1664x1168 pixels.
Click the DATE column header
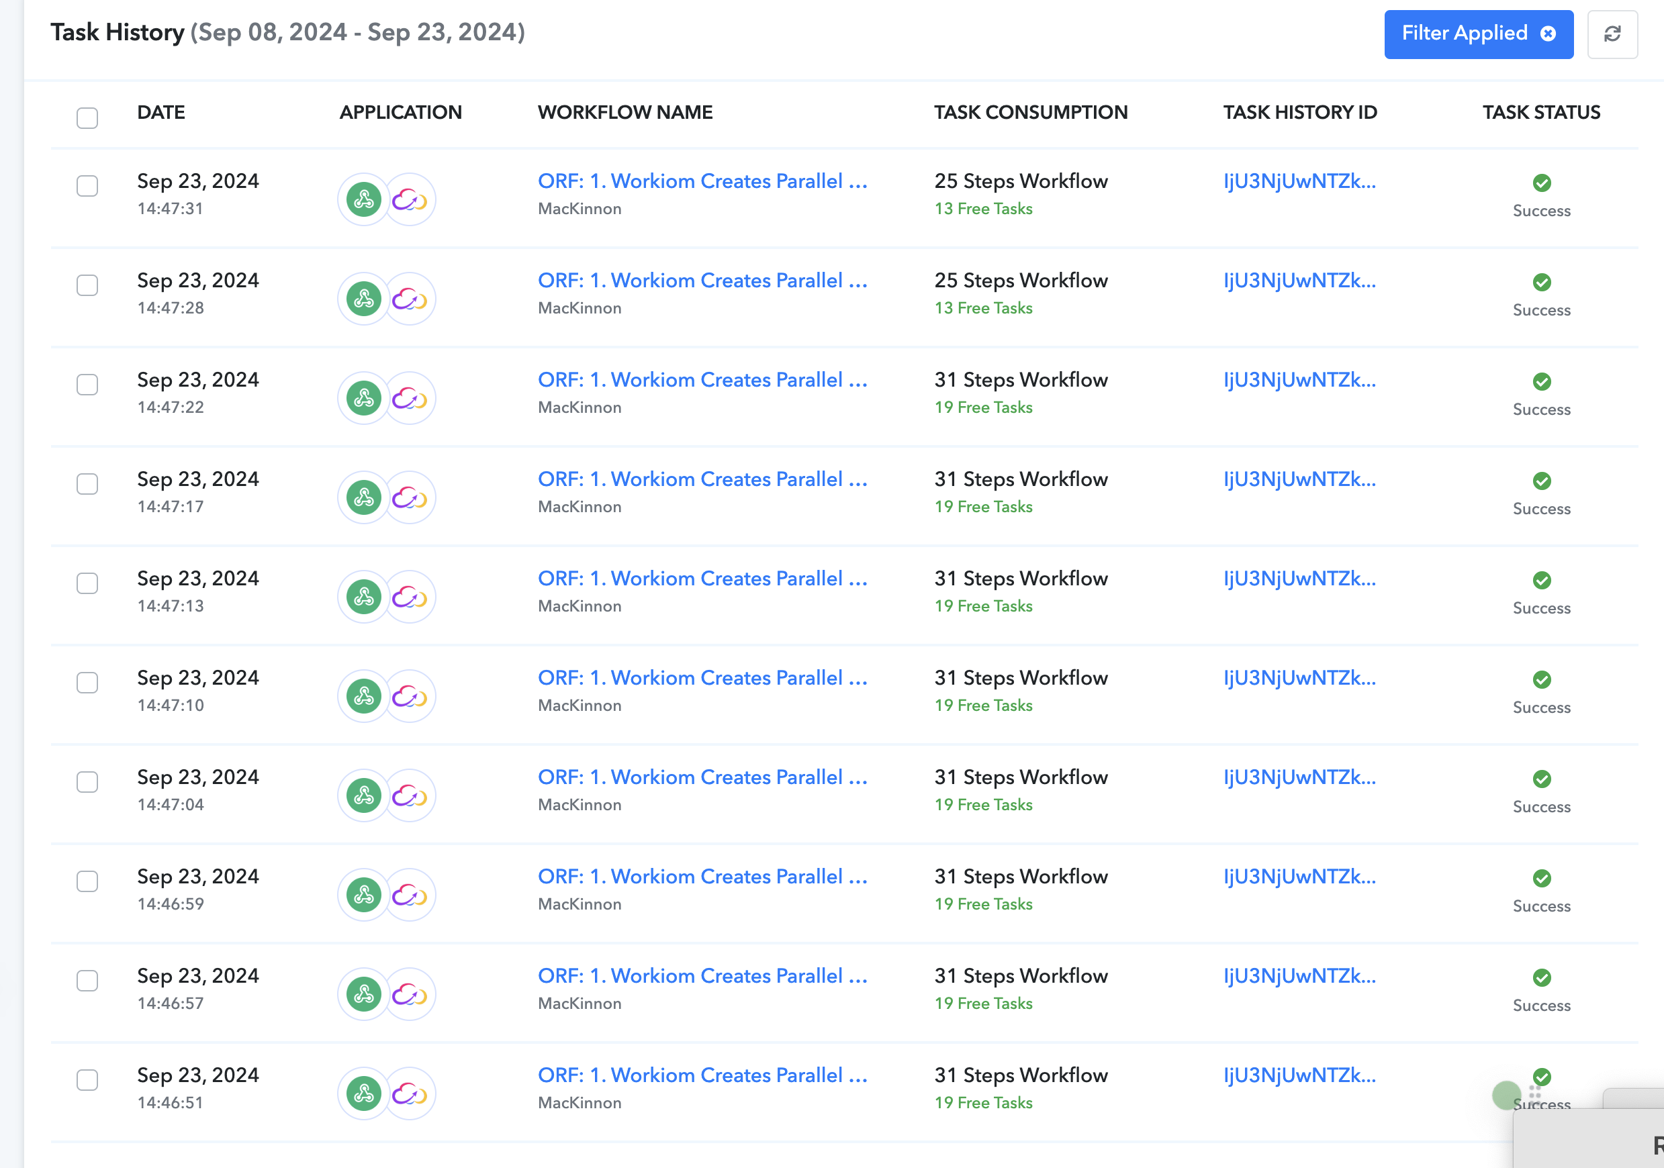[x=161, y=112]
